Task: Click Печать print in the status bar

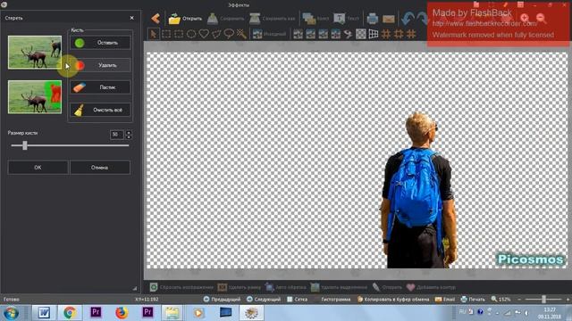Action: [473, 300]
